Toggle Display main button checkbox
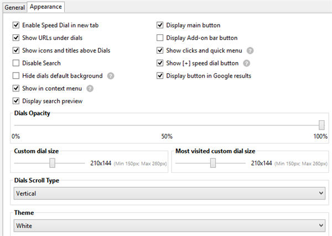This screenshot has height=236, width=332. pos(160,25)
